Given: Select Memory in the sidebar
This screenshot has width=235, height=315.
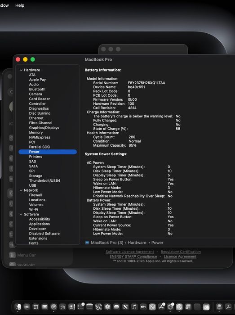Looking at the screenshot, I should pos(36,133).
